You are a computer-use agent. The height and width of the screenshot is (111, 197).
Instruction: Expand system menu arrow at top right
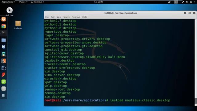(194, 2)
